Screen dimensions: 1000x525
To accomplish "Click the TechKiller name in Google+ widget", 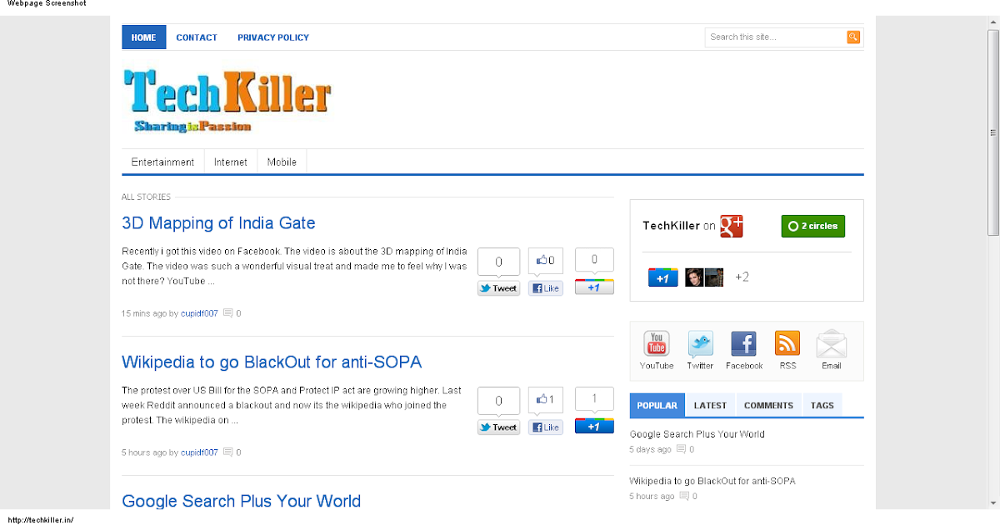I will [x=671, y=226].
